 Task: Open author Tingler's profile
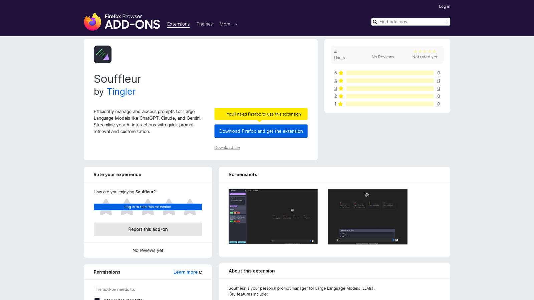(x=121, y=91)
